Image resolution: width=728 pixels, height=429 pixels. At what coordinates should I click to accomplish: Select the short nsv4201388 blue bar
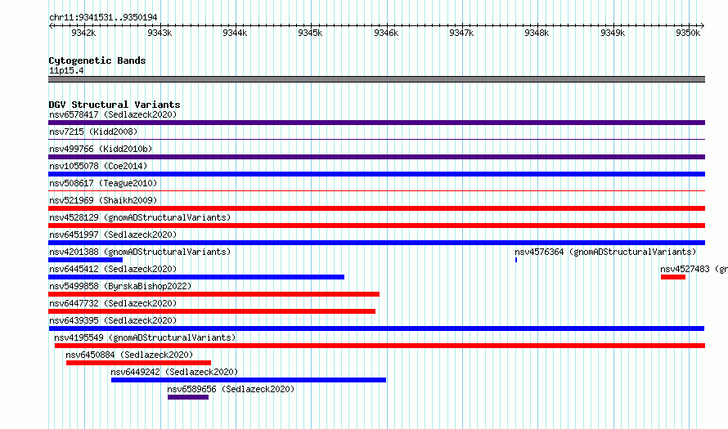(85, 260)
